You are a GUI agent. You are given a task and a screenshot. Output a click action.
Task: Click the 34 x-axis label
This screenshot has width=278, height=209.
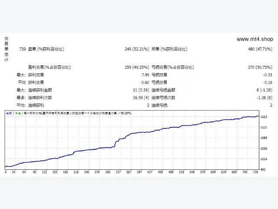[x=13, y=172]
